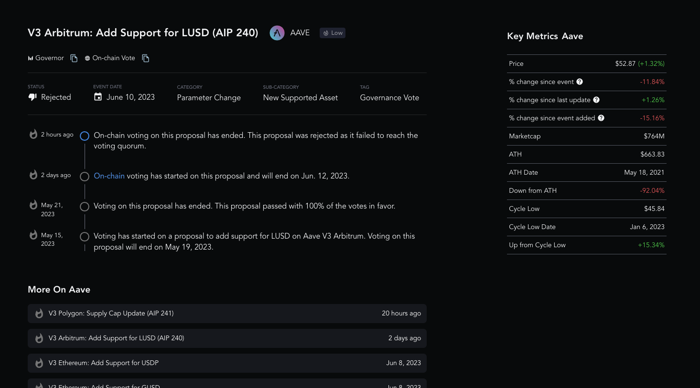The height and width of the screenshot is (388, 700).
Task: Click flame icon beside 2 hours ago
Action: [x=33, y=134]
